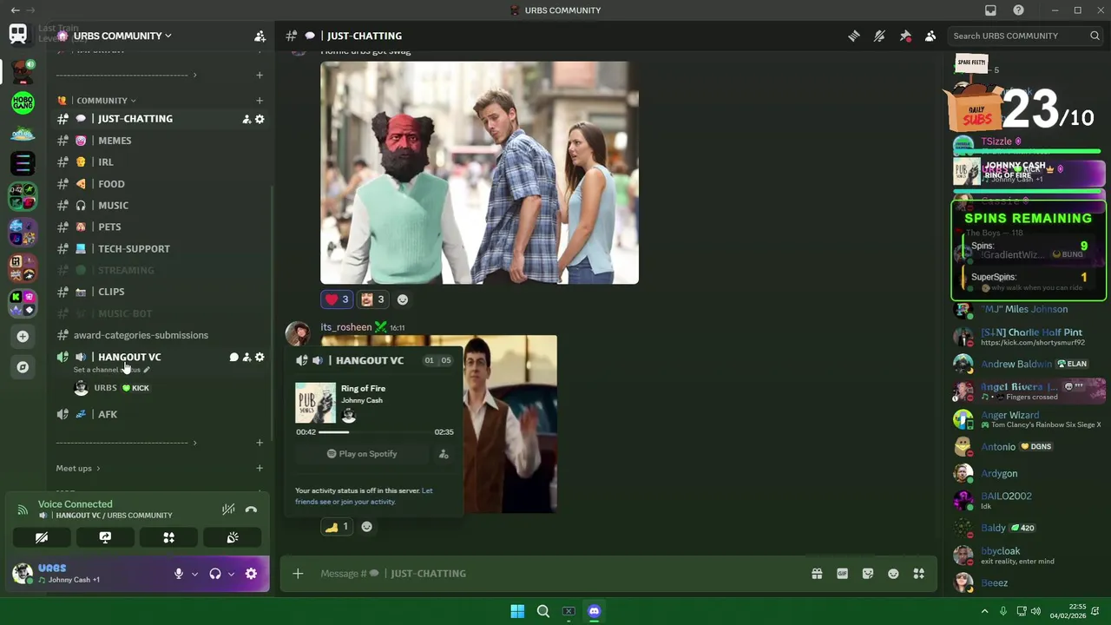Start an activity from voice panel
This screenshot has width=1111, height=625.
coord(169,538)
